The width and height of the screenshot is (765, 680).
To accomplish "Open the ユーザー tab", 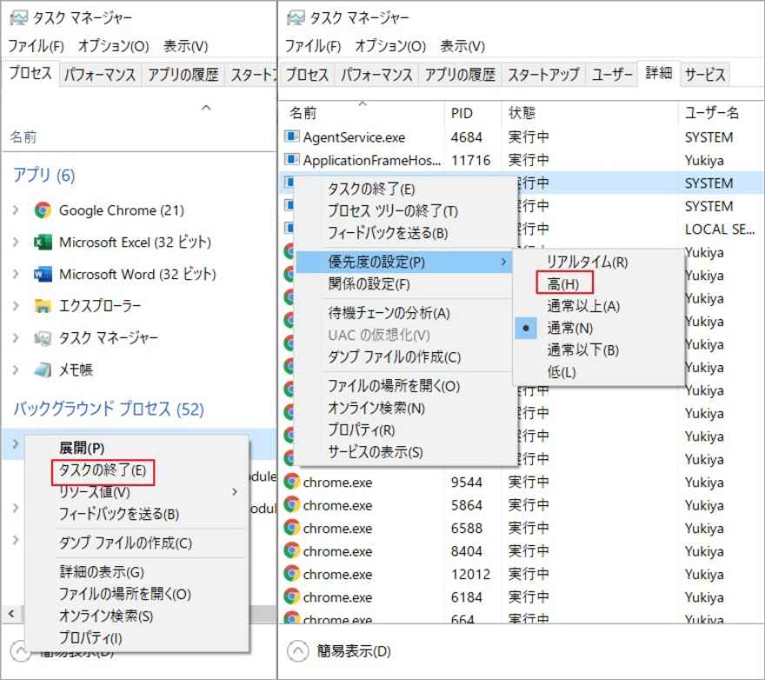I will point(612,75).
